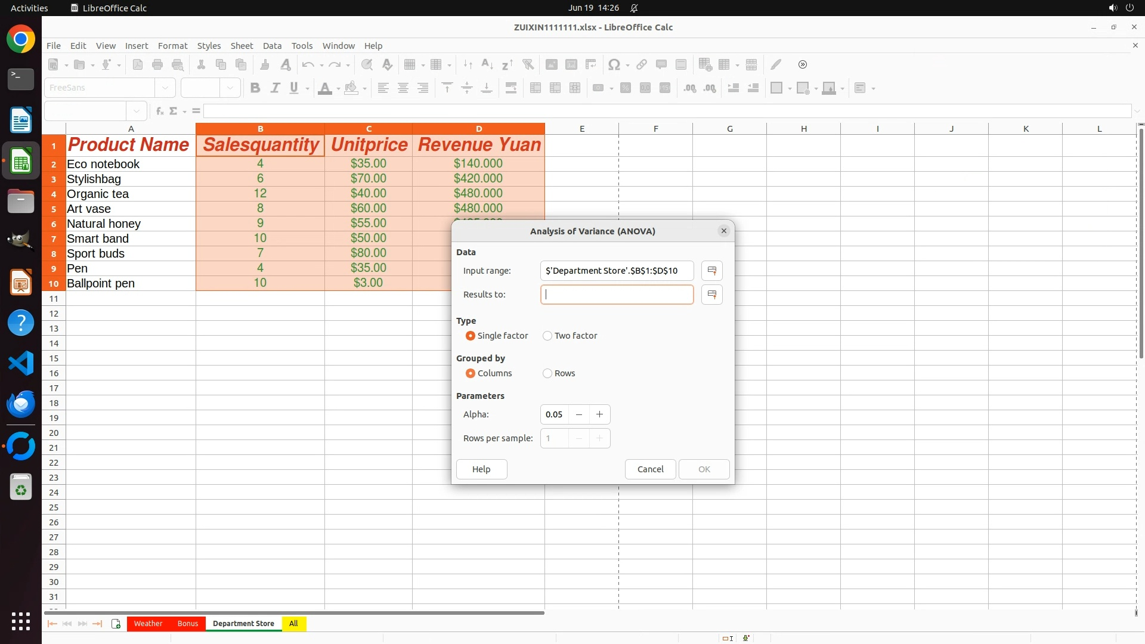Increase Alpha with the plus button

pyautogui.click(x=599, y=414)
